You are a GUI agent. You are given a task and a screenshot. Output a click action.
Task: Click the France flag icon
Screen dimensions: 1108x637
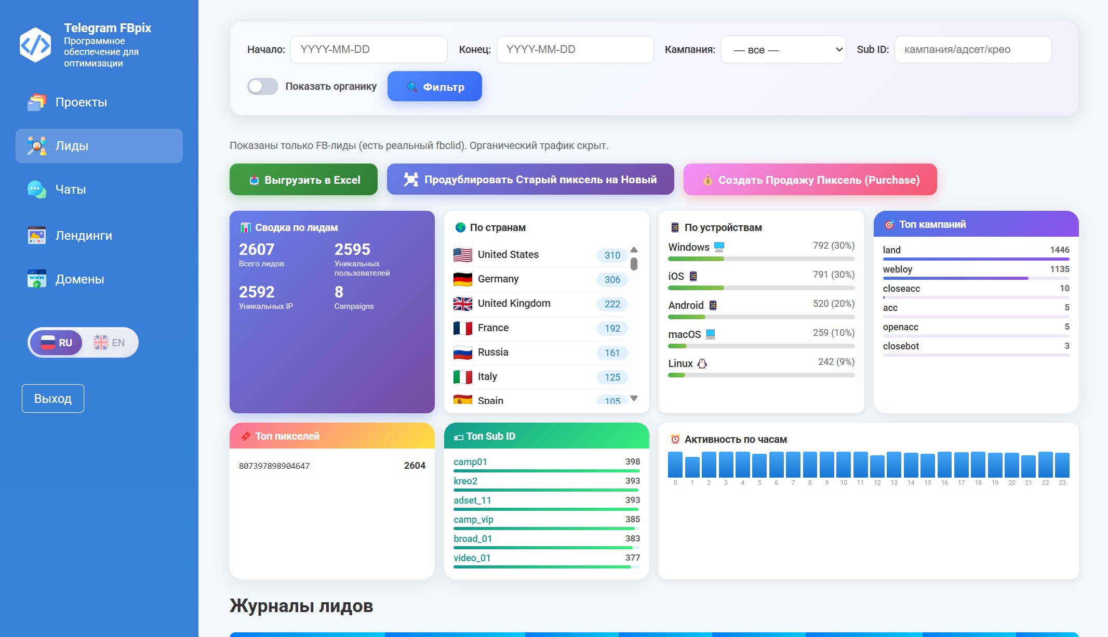coord(462,328)
